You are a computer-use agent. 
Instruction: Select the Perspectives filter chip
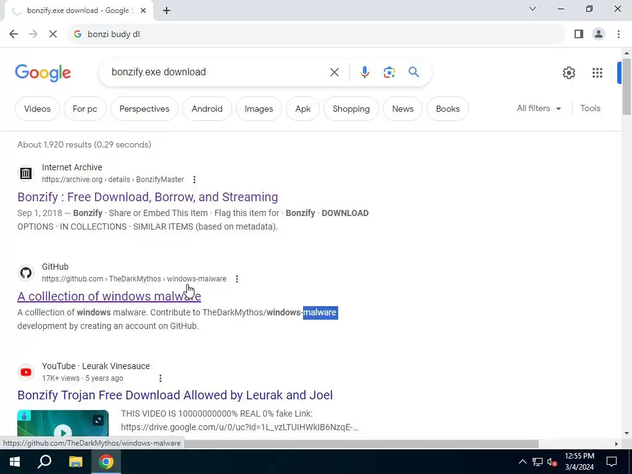point(144,109)
